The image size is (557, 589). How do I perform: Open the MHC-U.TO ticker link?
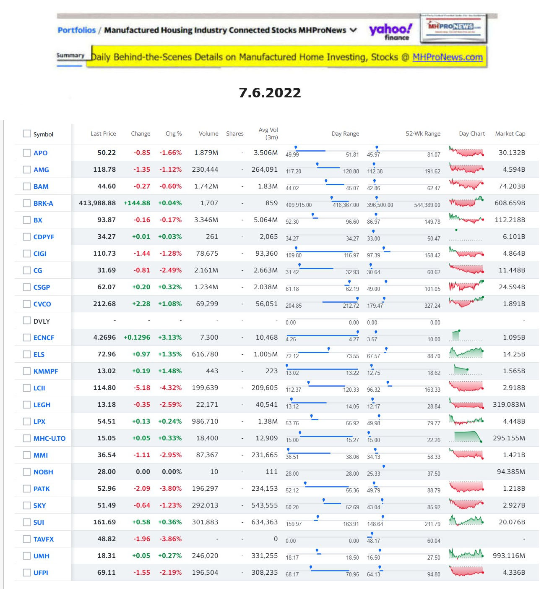coord(49,438)
